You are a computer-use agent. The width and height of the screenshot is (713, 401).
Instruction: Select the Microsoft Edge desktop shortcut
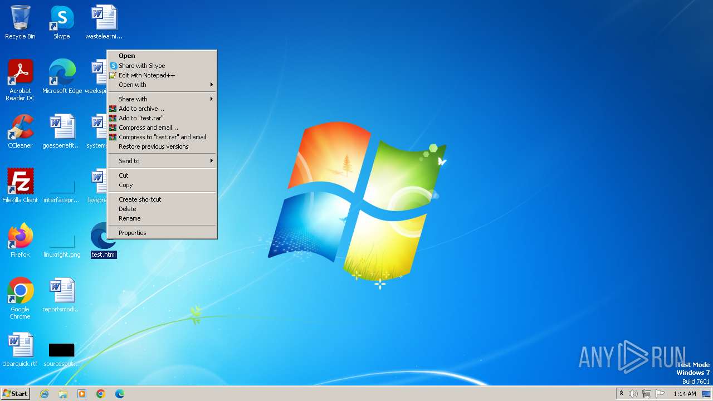click(62, 77)
